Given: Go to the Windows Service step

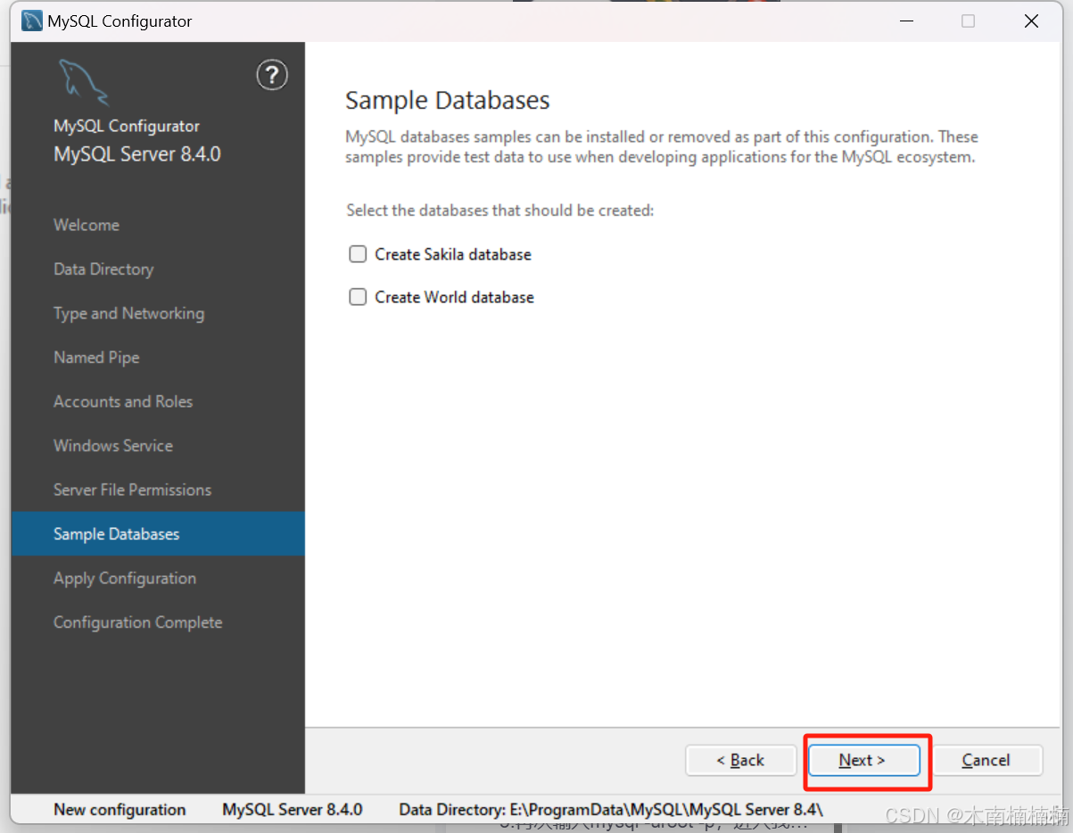Looking at the screenshot, I should tap(113, 446).
